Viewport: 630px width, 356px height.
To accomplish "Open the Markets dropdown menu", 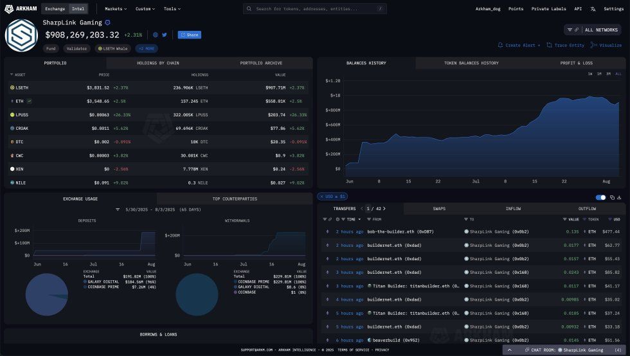I will [116, 8].
